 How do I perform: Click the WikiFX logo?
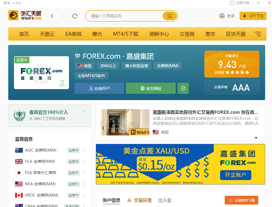[x=25, y=15]
